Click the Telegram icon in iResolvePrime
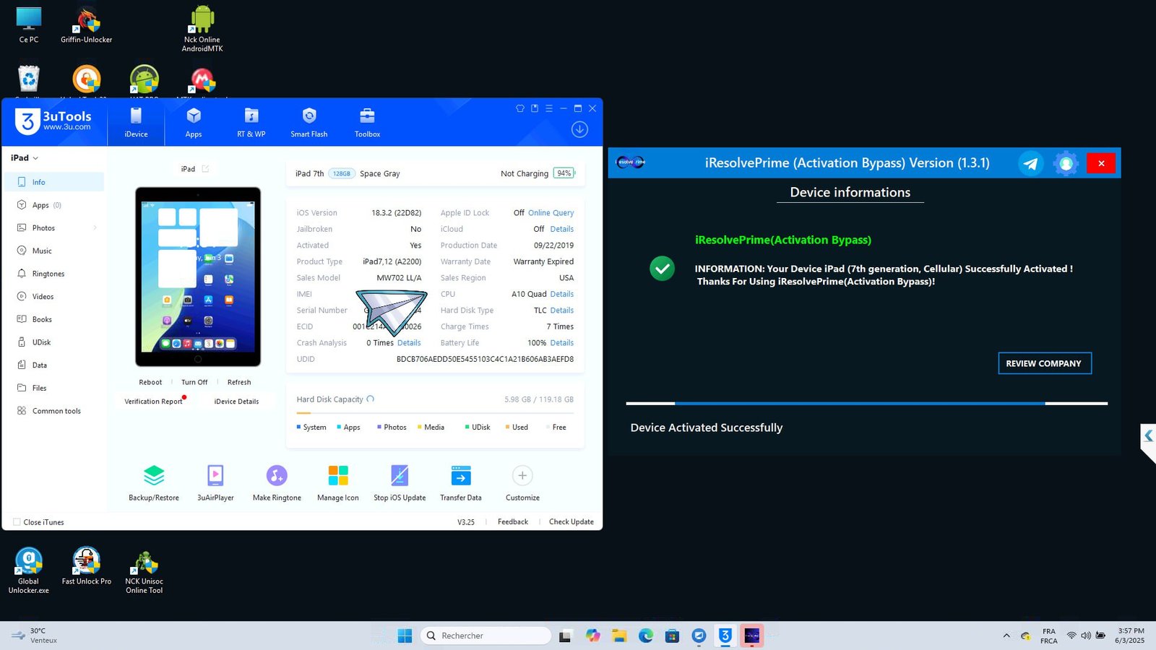The height and width of the screenshot is (650, 1156). pyautogui.click(x=1030, y=163)
